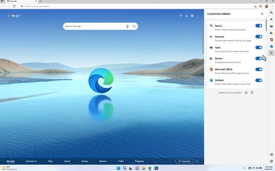Click the plus Customize sidebar button
The height and width of the screenshot is (171, 275).
271,53
